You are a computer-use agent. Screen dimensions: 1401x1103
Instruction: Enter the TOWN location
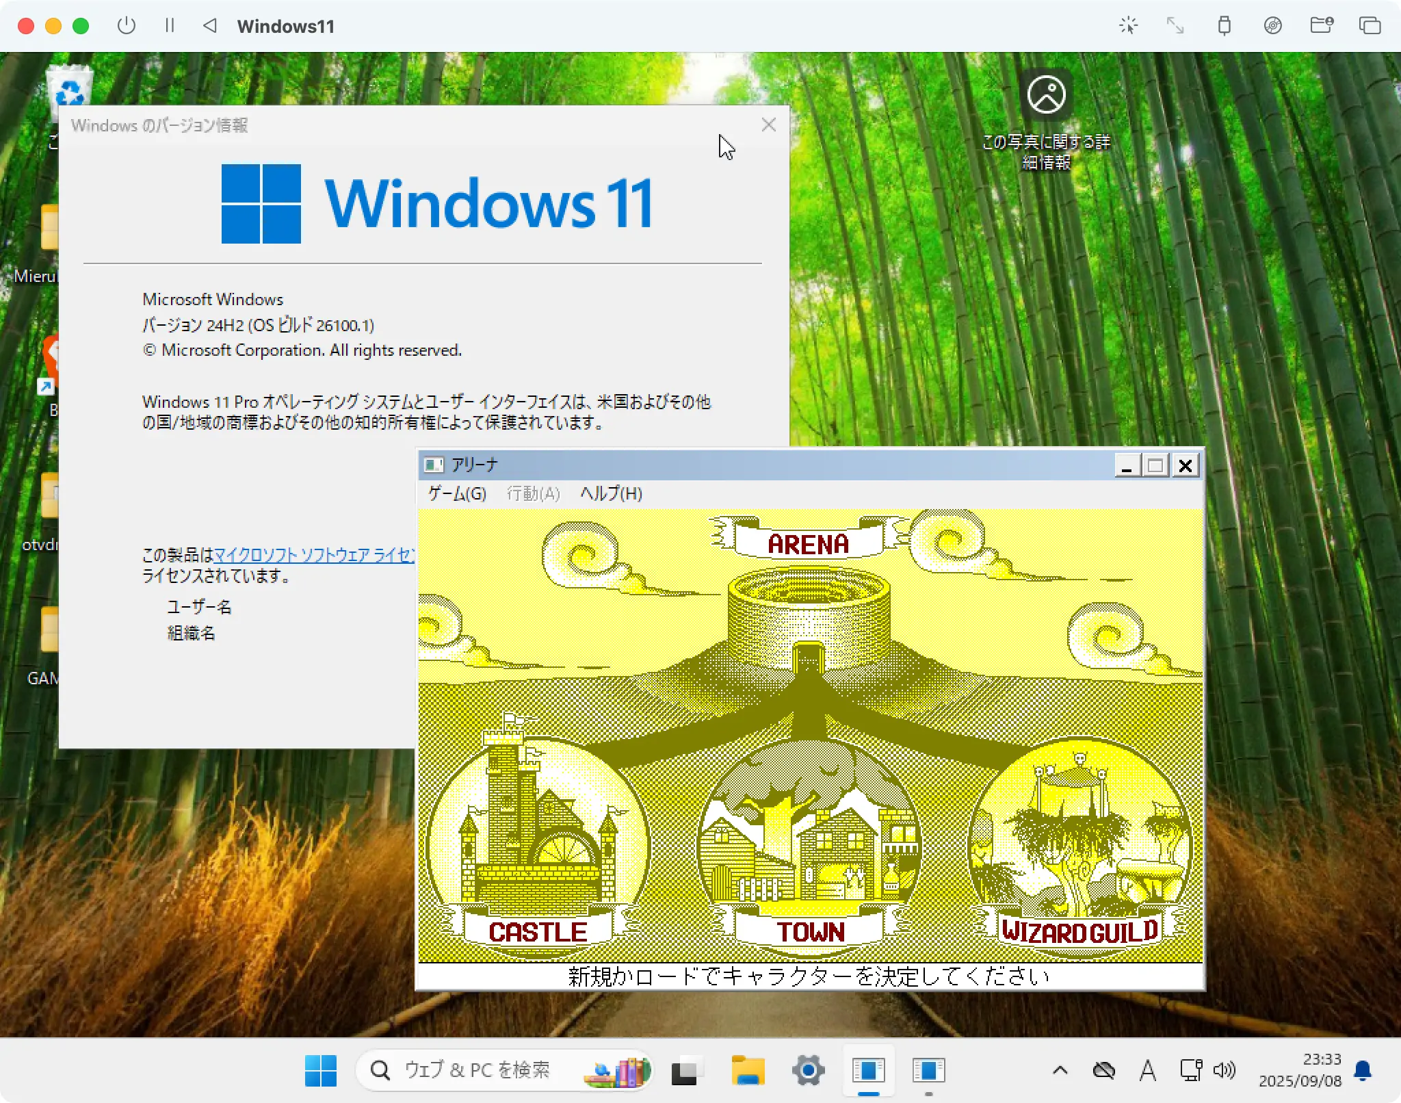click(809, 848)
